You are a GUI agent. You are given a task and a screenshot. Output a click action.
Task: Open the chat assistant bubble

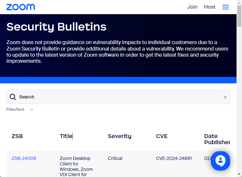coord(220,161)
